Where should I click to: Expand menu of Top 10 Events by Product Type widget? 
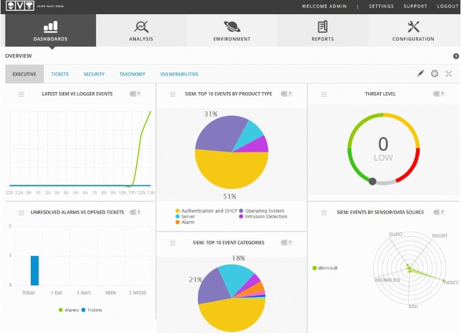[173, 94]
